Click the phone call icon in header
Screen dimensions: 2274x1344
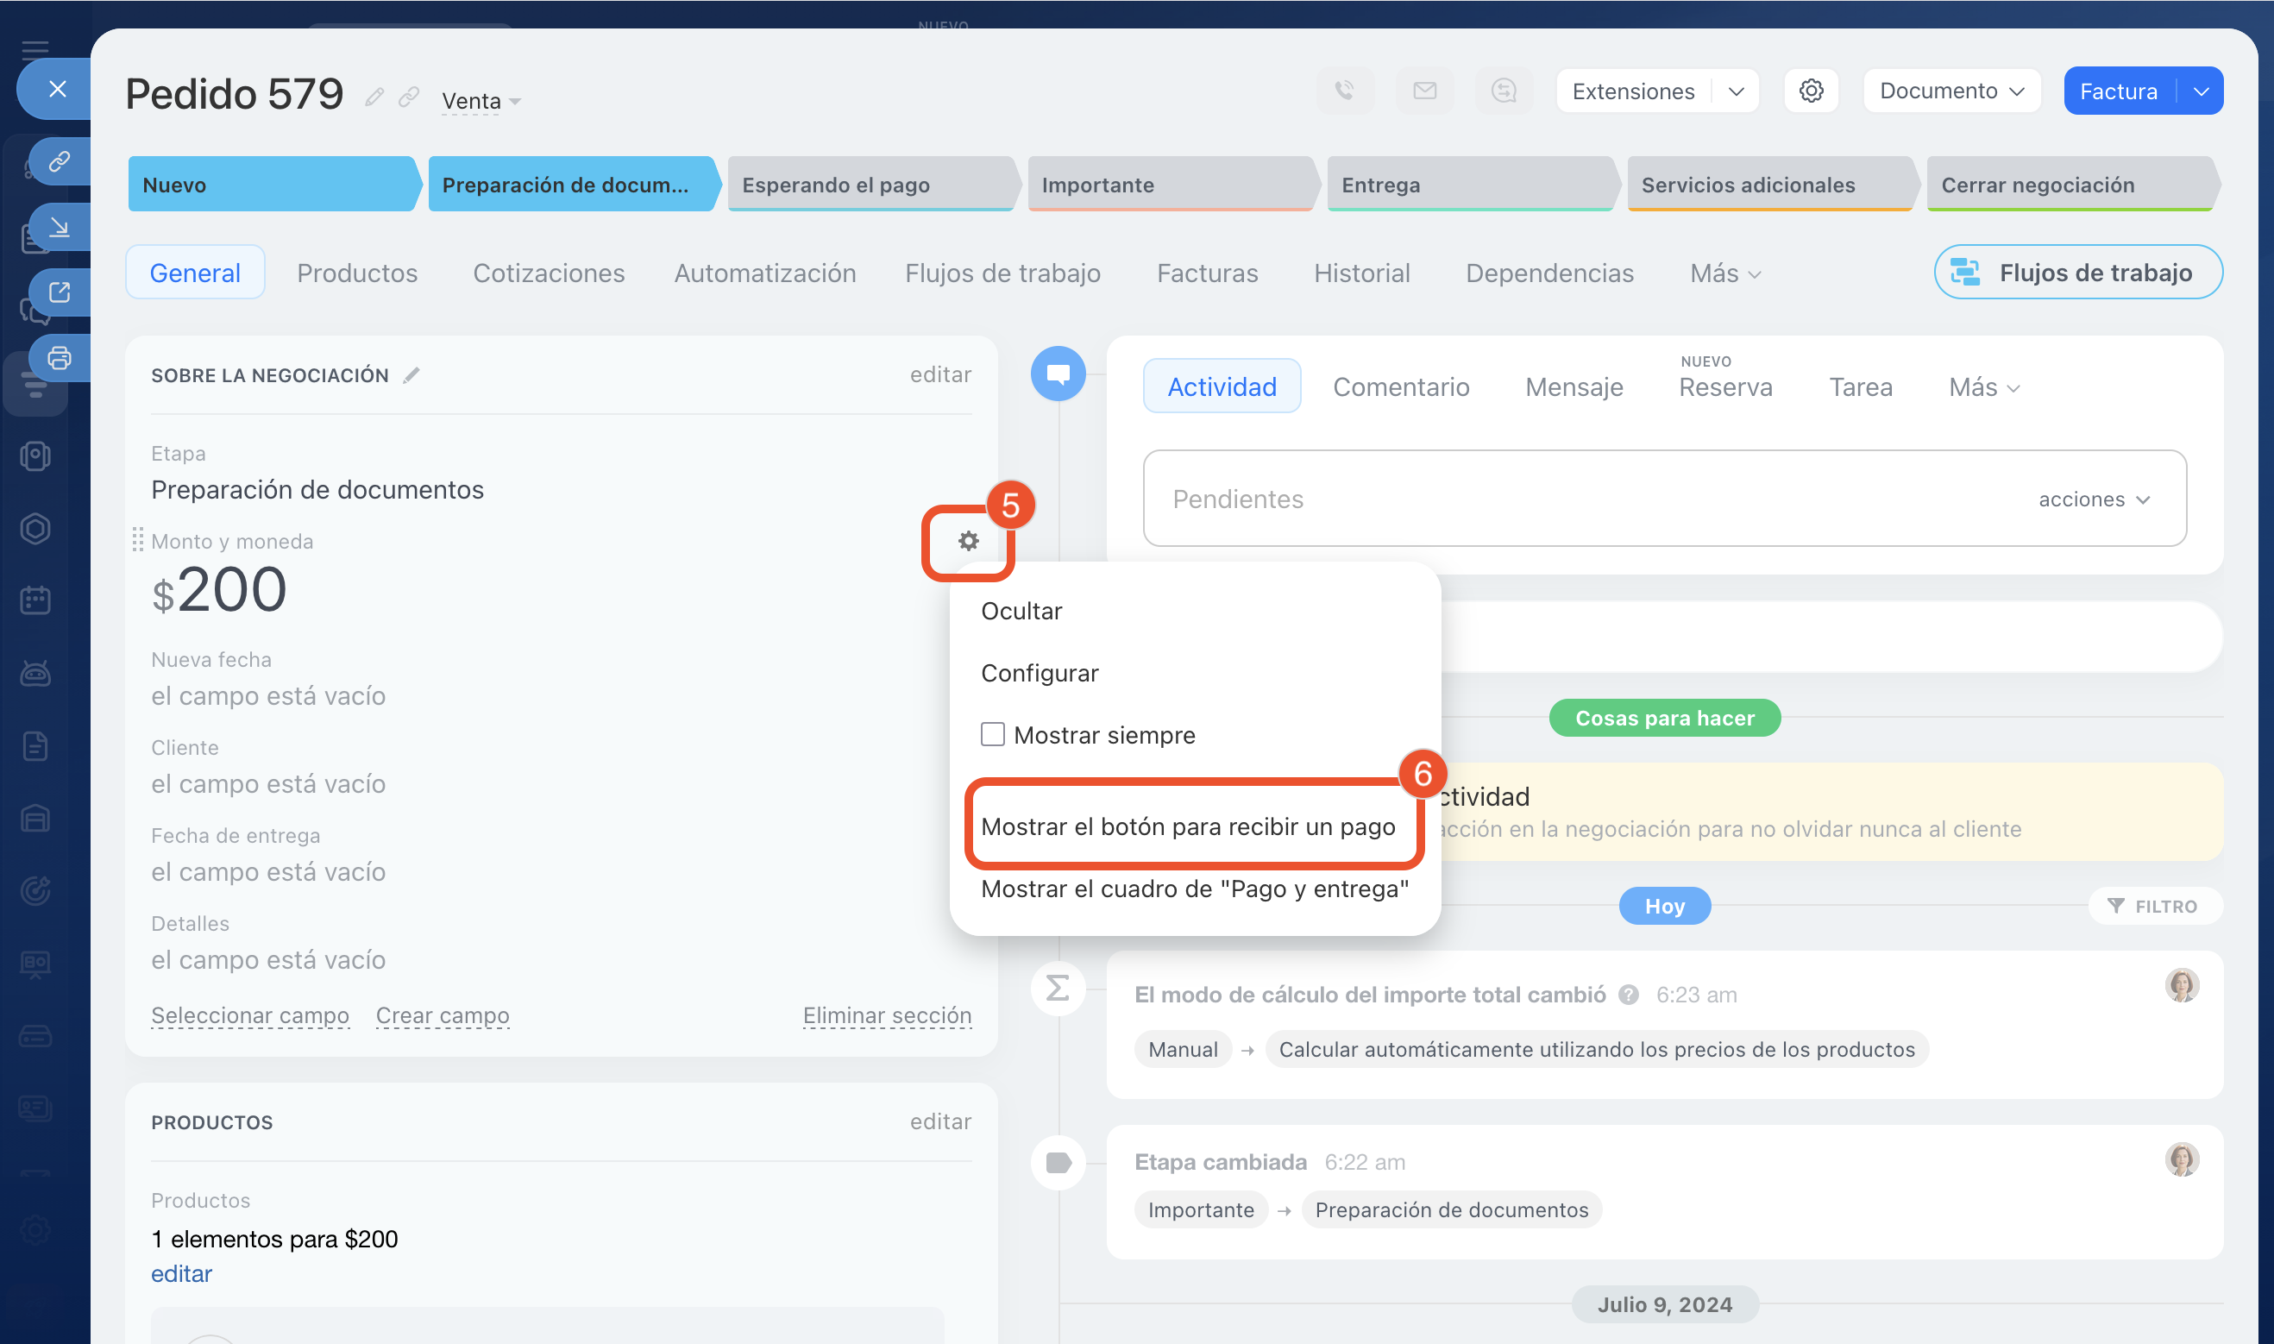point(1344,91)
